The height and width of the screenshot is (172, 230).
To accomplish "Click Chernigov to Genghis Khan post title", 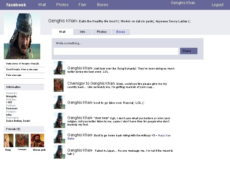I will tap(91, 83).
